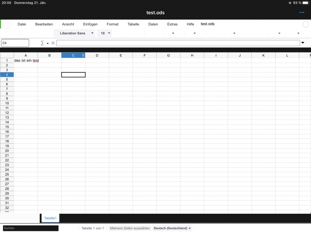
Task: Select row 1 header
Action: [7, 61]
